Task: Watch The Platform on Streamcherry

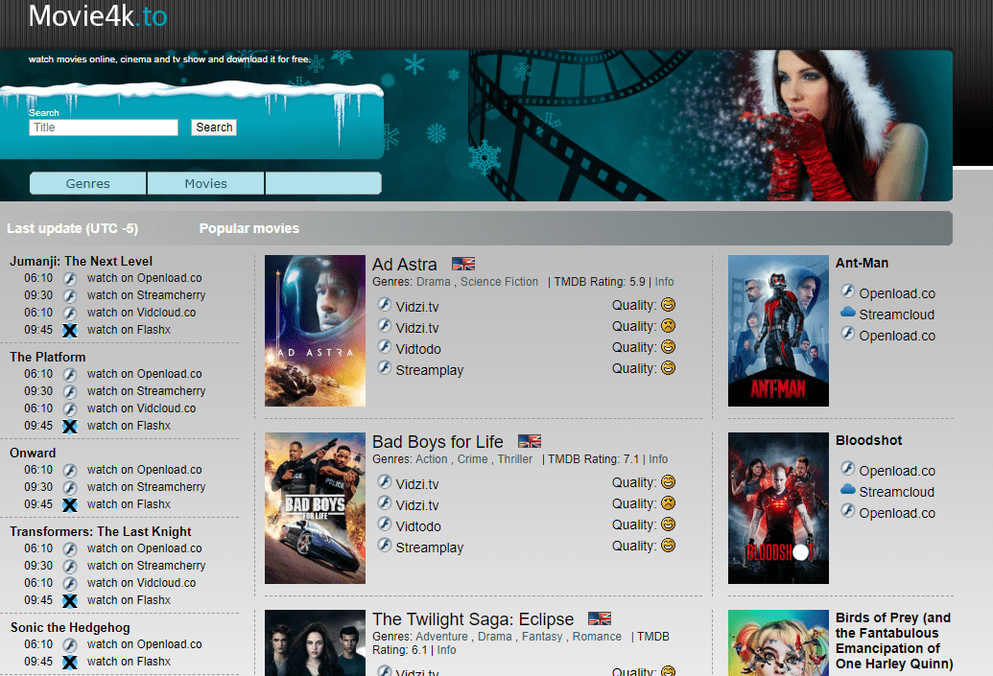Action: (146, 391)
